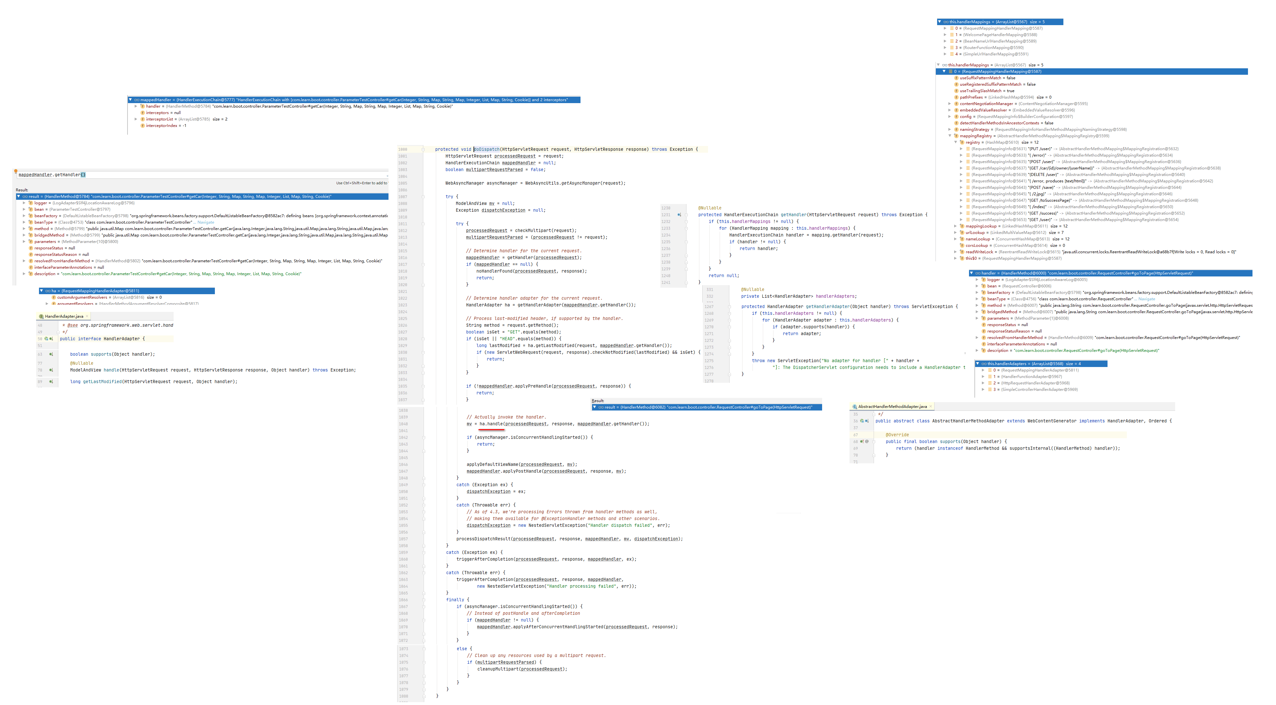Expand contentNegotiationManager node
The width and height of the screenshot is (1276, 705).
950,103
